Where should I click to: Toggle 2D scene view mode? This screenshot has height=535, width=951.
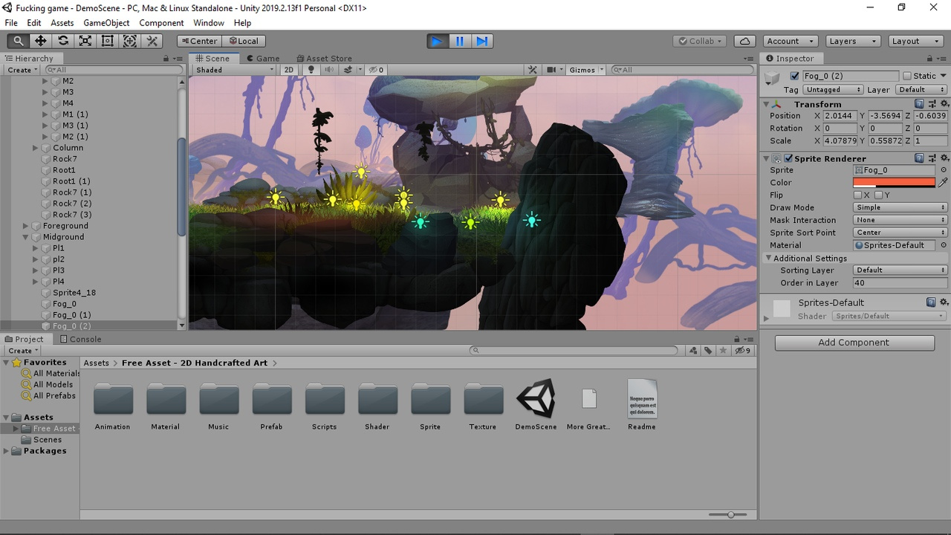tap(289, 70)
